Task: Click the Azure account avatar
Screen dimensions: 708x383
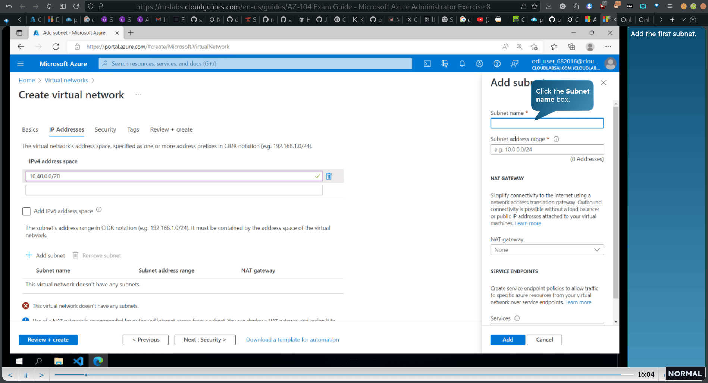Action: pos(610,64)
